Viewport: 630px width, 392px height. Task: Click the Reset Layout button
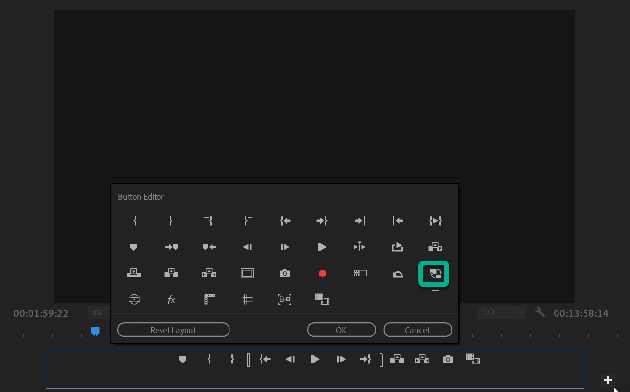pos(173,330)
